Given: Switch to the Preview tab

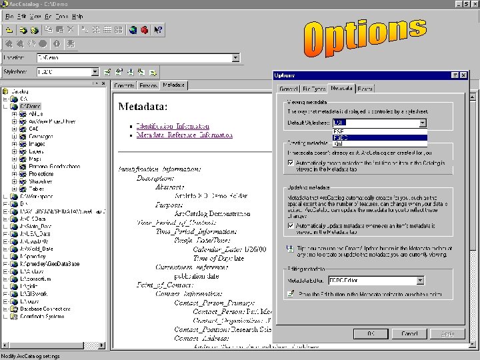Looking at the screenshot, I should tap(148, 86).
